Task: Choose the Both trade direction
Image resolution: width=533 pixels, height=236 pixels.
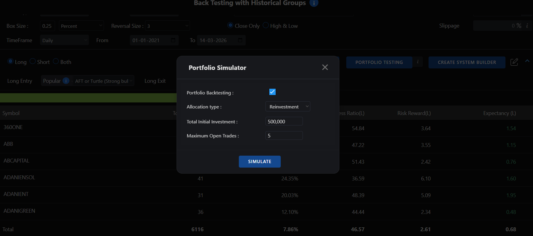Action: 56,61
